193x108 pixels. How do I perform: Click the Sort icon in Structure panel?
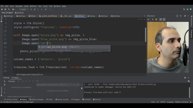(x=148, y=19)
